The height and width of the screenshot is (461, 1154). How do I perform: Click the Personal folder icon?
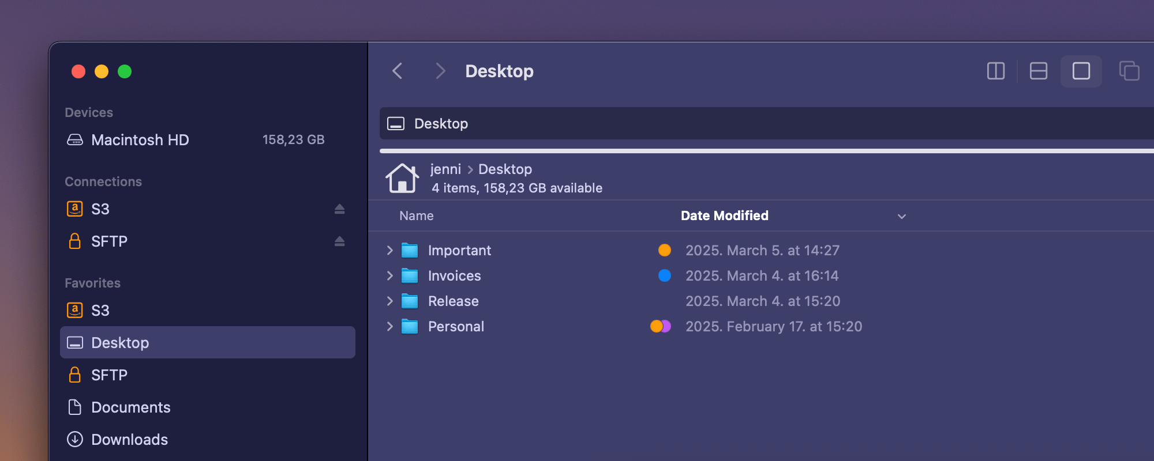click(410, 326)
